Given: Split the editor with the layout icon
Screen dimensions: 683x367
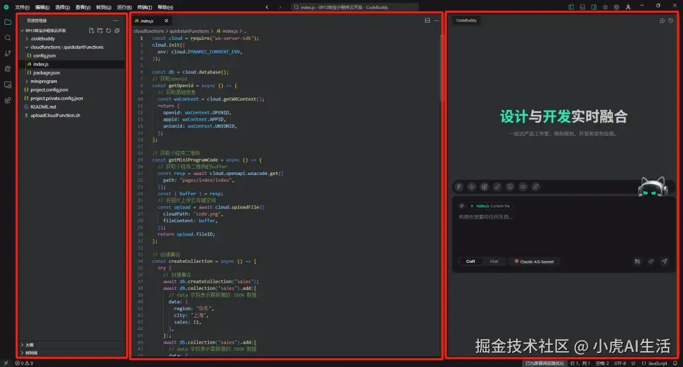Looking at the screenshot, I should click(428, 20).
